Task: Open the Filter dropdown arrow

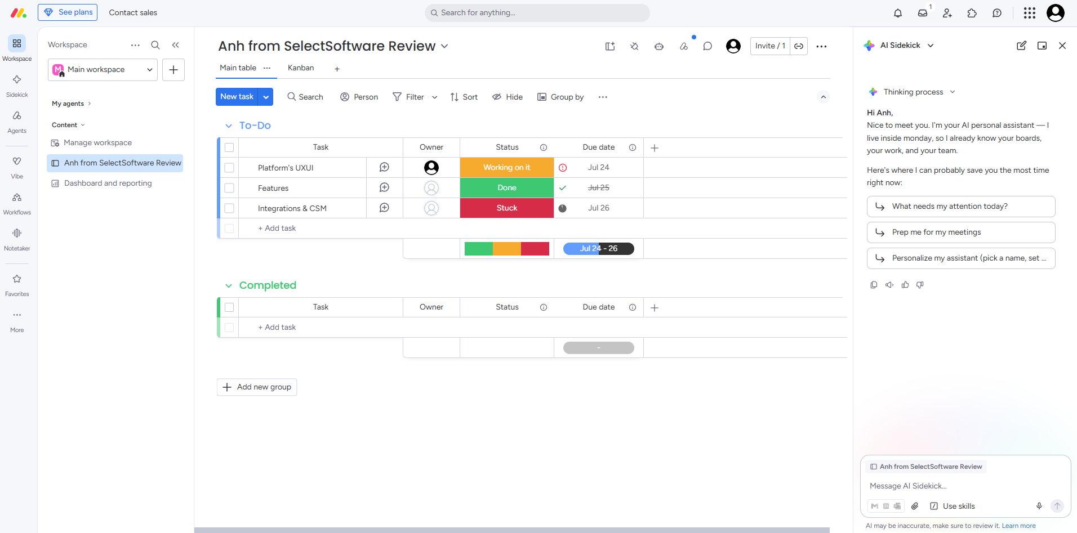Action: tap(434, 97)
